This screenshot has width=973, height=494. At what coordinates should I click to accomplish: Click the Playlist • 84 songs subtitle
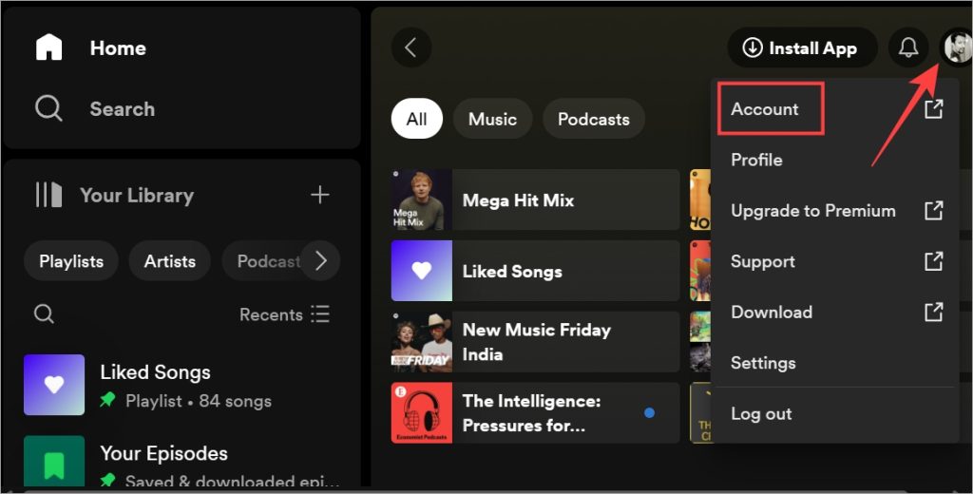pos(199,401)
